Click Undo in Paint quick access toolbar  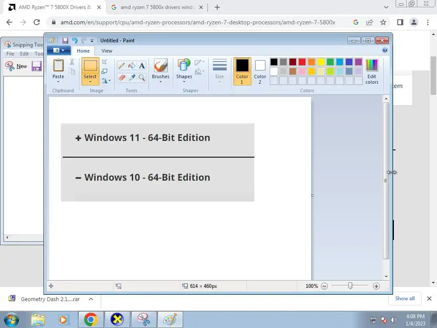coord(75,41)
